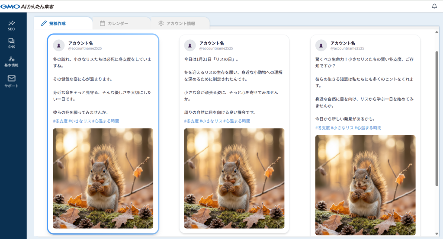The image size is (443, 239).
Task: Click #心温まる時間 hashtag in third post
Action: (368, 128)
